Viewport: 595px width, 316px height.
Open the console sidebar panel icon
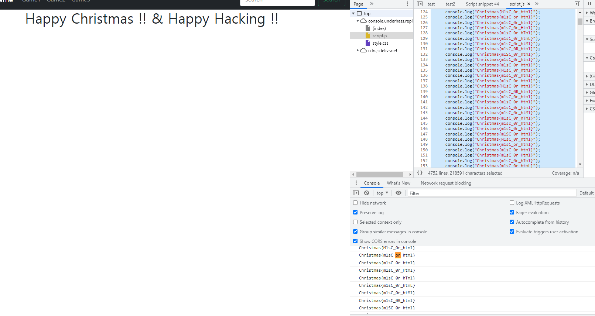click(x=356, y=193)
